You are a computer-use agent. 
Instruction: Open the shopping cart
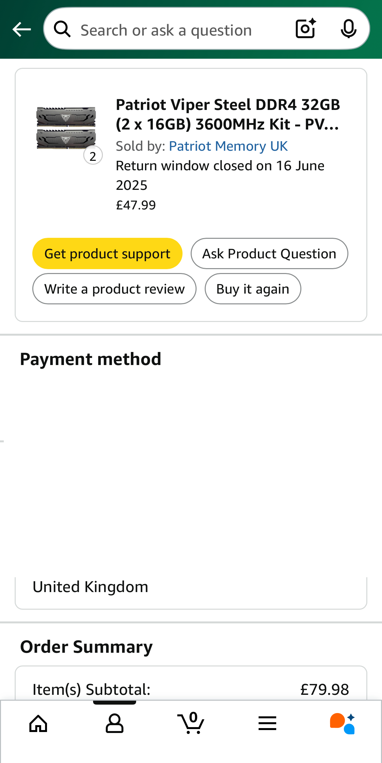click(191, 724)
